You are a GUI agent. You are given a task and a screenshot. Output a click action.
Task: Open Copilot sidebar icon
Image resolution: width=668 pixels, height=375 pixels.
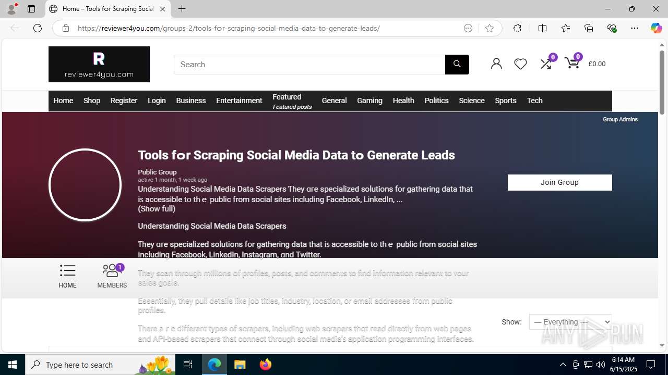pyautogui.click(x=656, y=28)
